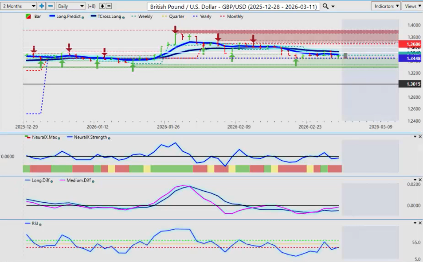Image resolution: width=423 pixels, height=262 pixels.
Task: Toggle the Bar series in legend
Action: 36,16
